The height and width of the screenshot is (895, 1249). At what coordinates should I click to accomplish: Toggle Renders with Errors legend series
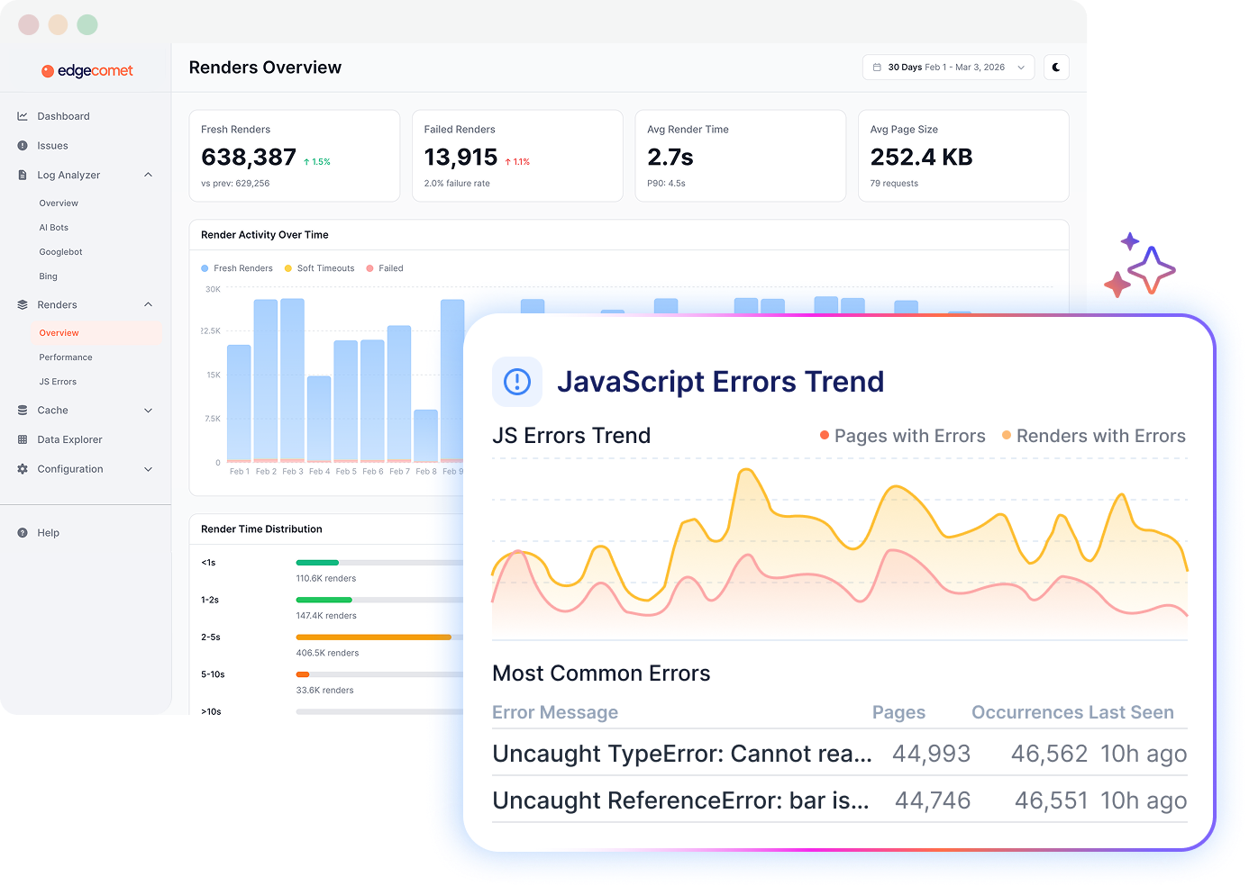(1094, 436)
